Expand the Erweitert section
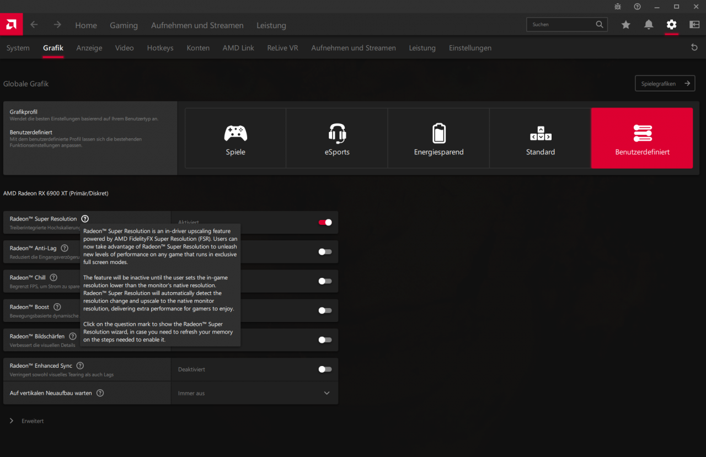The height and width of the screenshot is (457, 706). point(26,421)
